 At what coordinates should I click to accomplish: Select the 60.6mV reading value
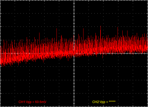(41, 102)
